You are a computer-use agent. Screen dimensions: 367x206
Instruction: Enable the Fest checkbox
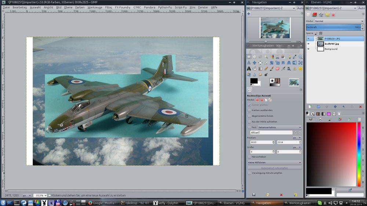(x=249, y=127)
